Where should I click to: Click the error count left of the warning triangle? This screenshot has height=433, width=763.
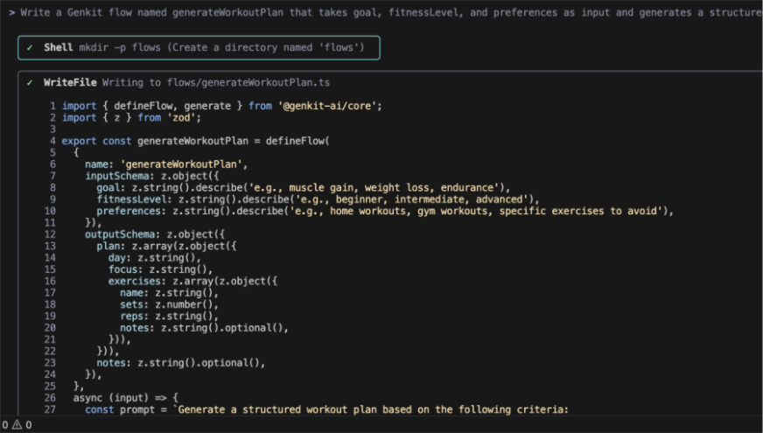coord(5,425)
